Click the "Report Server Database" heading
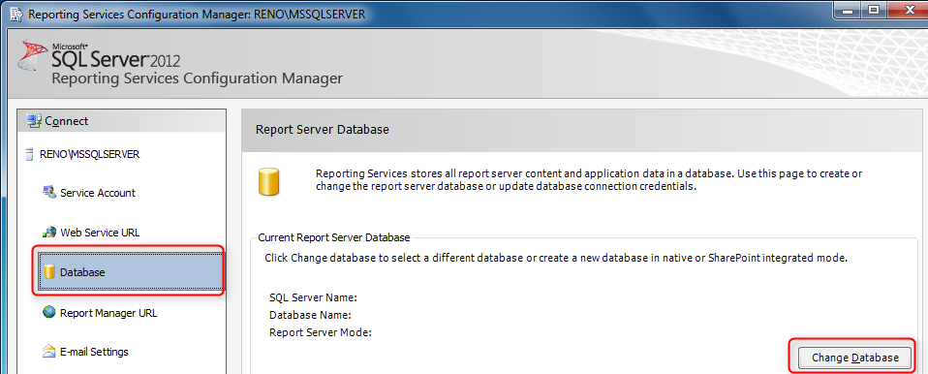928x374 pixels. [322, 130]
